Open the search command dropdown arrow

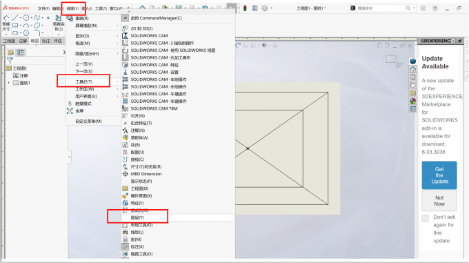point(414,8)
